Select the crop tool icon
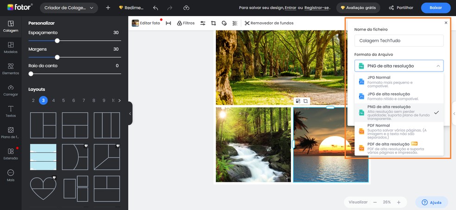This screenshot has width=456, height=210. tap(214, 23)
